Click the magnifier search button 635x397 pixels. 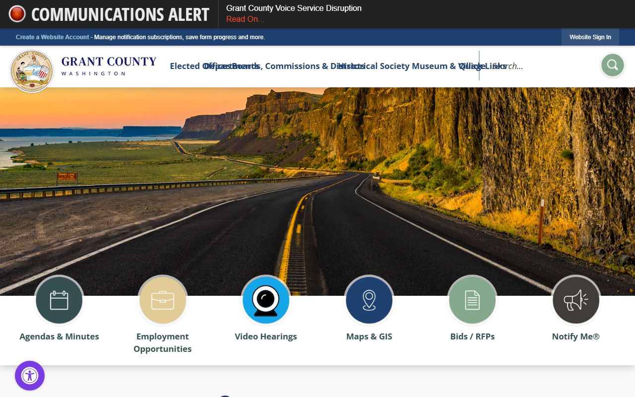[x=613, y=65]
